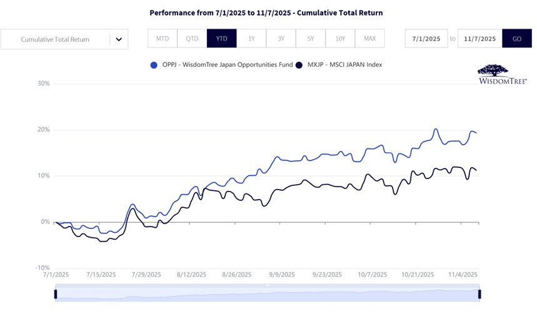Image resolution: width=537 pixels, height=312 pixels.
Task: Choose the MAX period tab
Action: 370,38
